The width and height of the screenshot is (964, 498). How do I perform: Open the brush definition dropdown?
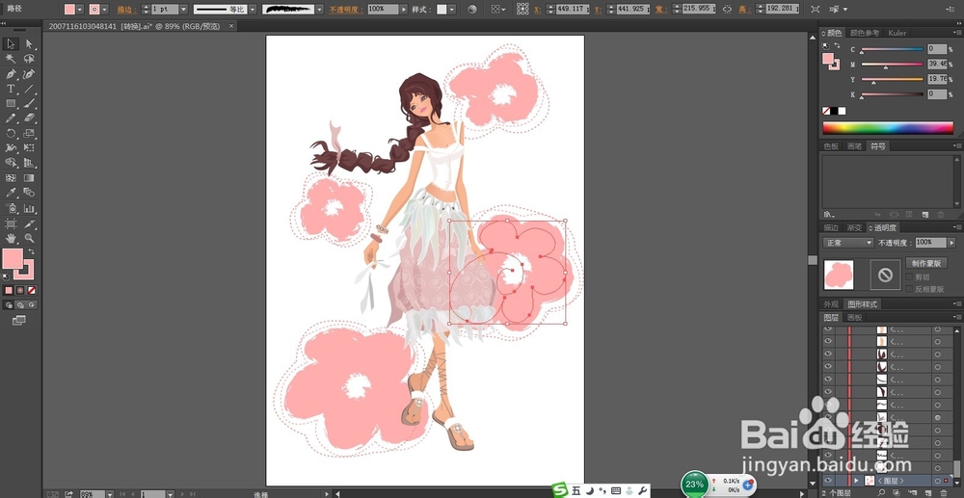[319, 10]
